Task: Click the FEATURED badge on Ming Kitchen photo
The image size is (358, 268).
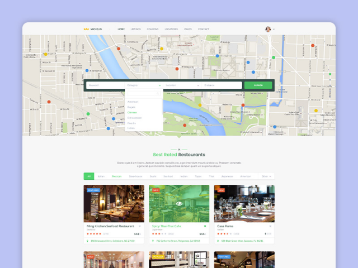Action: pos(93,190)
